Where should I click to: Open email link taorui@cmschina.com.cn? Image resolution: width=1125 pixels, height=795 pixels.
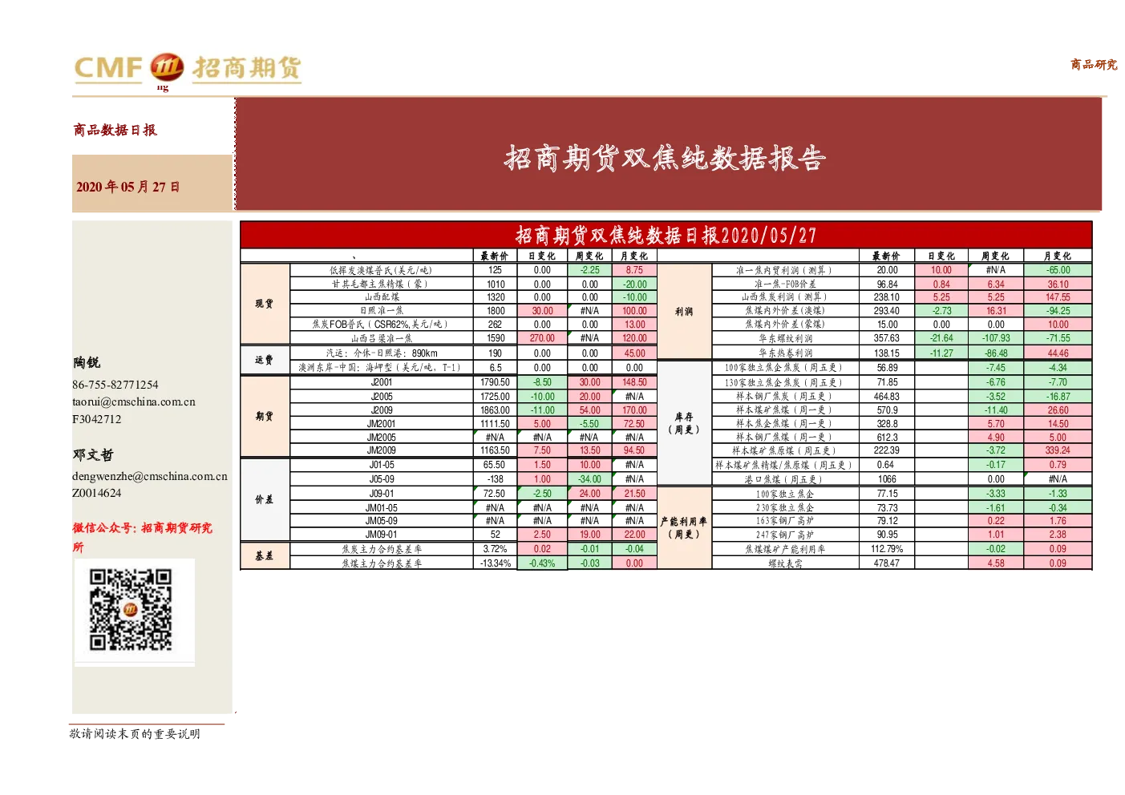click(134, 402)
